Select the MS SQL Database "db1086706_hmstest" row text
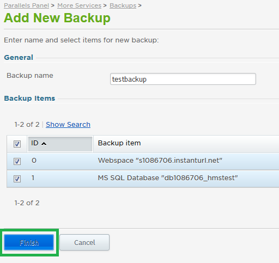Image resolution: width=279 pixels, height=263 pixels. (x=168, y=178)
